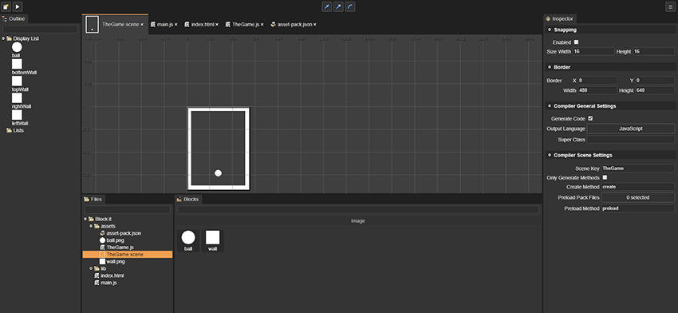Select index.html in the Files tree
This screenshot has width=678, height=313.
click(109, 275)
